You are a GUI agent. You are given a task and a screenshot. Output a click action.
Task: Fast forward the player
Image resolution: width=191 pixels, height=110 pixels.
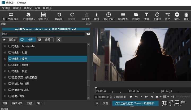pyautogui.click(x=146, y=97)
